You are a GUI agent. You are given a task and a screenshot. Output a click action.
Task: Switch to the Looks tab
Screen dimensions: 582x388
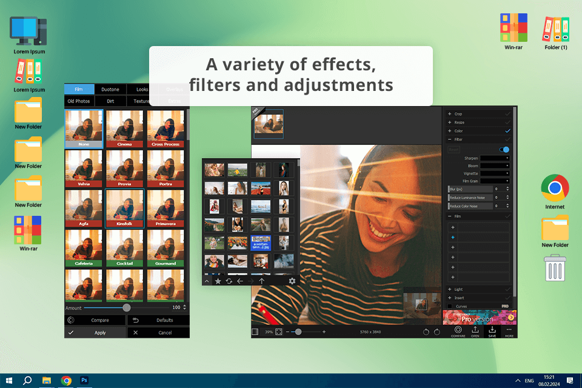(x=142, y=89)
